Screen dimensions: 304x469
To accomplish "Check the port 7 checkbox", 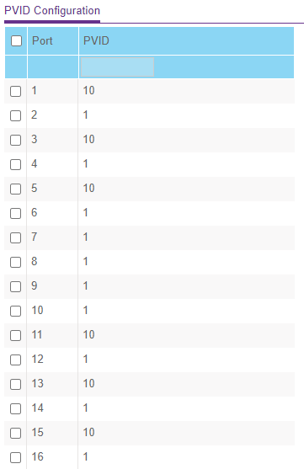I will click(x=15, y=237).
